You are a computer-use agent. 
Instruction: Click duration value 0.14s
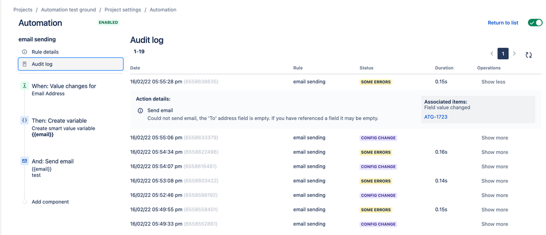click(x=441, y=181)
